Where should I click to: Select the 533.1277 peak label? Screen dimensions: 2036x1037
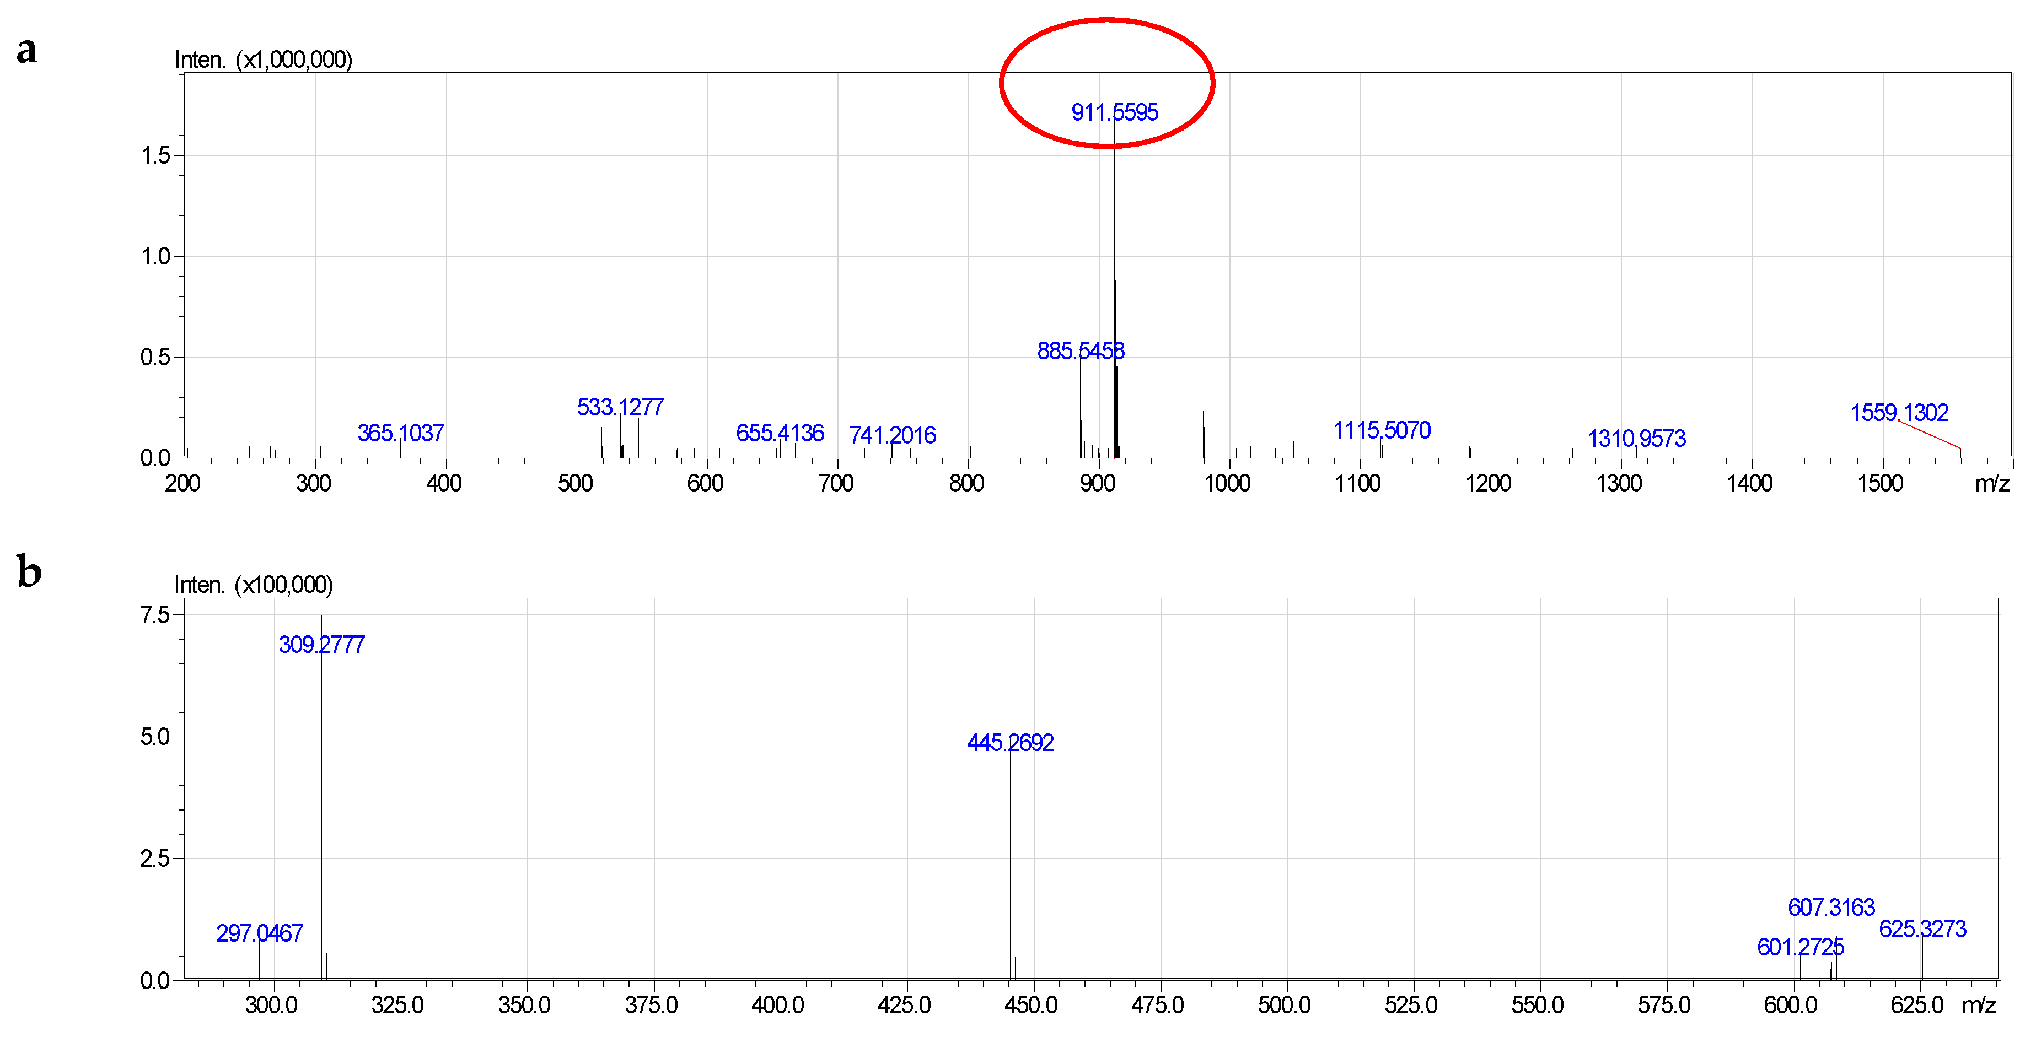click(x=621, y=406)
